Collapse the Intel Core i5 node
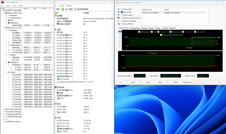The image size is (226, 134). 4,28
